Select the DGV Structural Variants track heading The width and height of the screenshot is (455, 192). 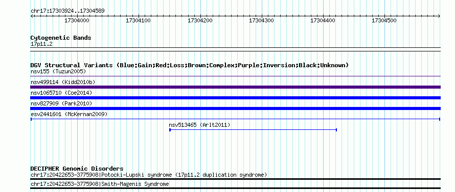(x=190, y=65)
